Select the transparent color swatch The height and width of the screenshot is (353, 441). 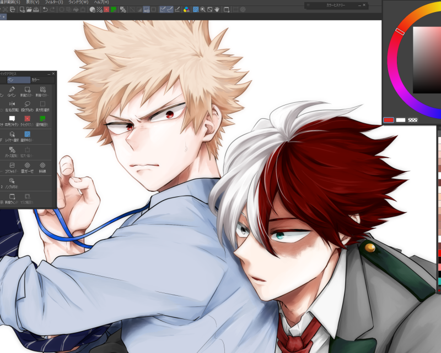[x=412, y=120]
